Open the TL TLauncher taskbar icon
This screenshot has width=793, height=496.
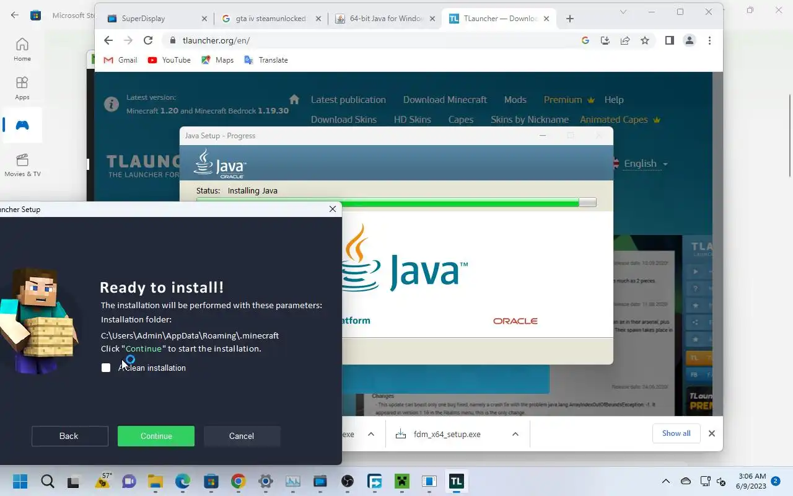[x=456, y=482]
